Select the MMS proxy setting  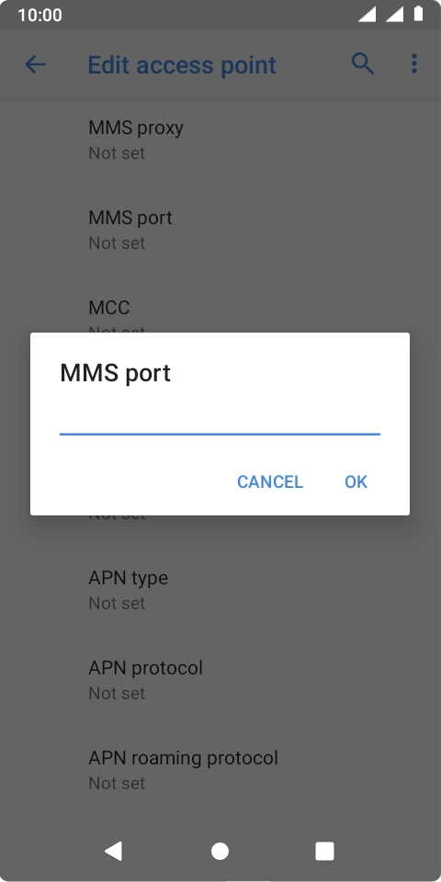[220, 140]
